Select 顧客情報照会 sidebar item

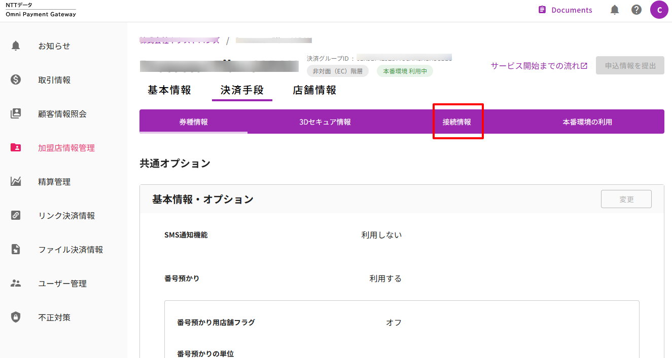point(62,114)
